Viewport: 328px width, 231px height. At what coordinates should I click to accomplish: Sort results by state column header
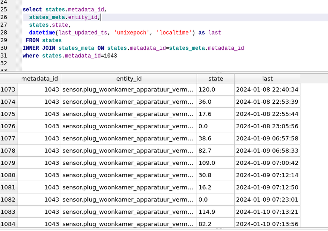coord(215,79)
